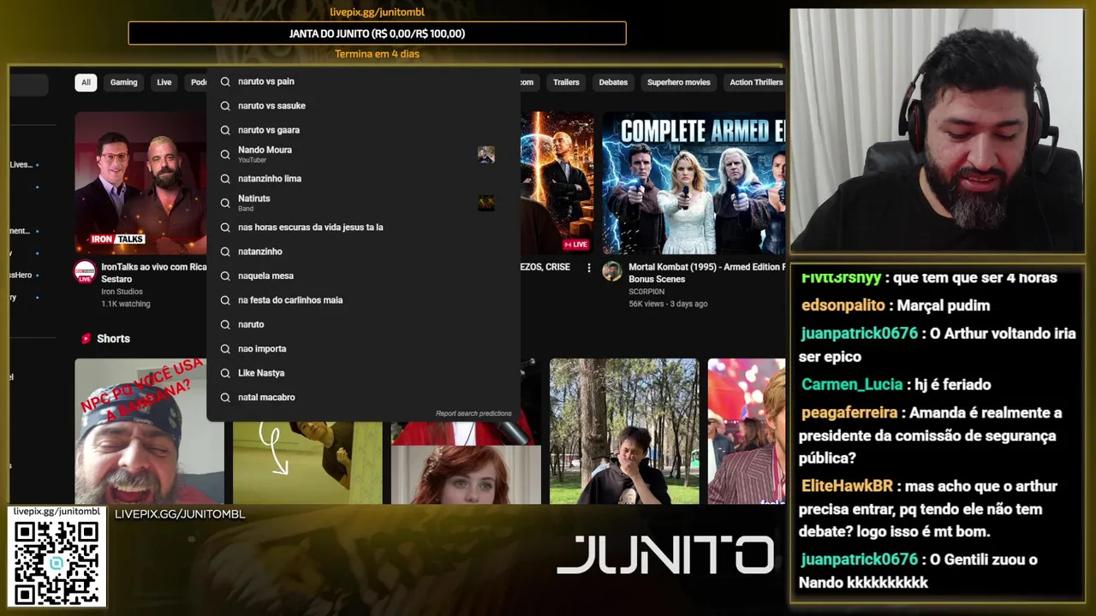This screenshot has width=1096, height=616.
Task: Select the 'Debates' filter chip
Action: click(613, 82)
